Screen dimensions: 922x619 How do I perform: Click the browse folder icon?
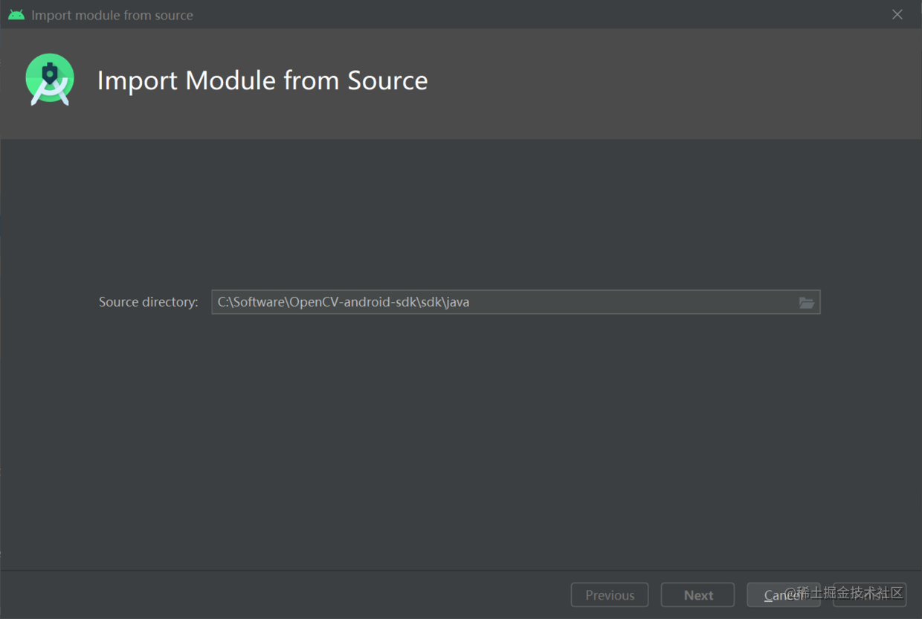(806, 303)
